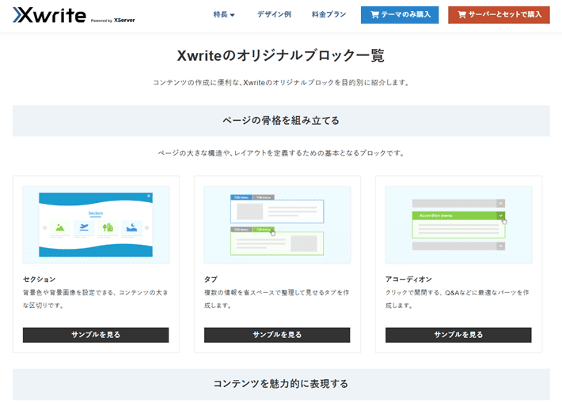Viewport: 562px width, 402px height.
Task: Open the アコーディオン block thumbnail
Action: click(458, 224)
